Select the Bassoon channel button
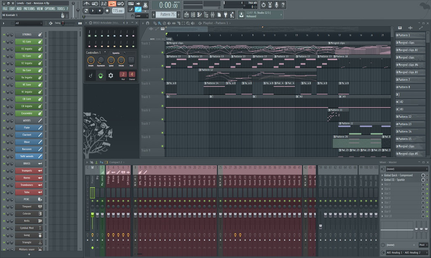The width and height of the screenshot is (431, 258). tap(27, 149)
